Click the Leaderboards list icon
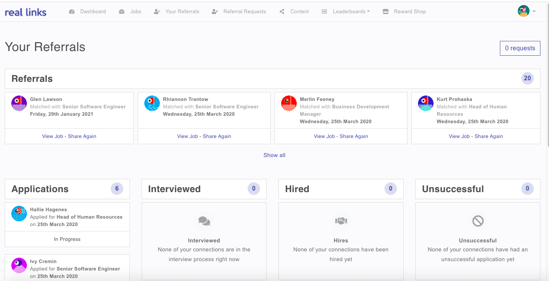This screenshot has width=549, height=281. [324, 12]
